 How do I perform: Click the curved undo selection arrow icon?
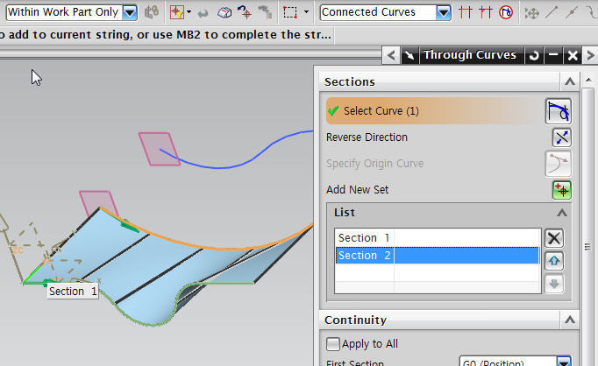tap(203, 14)
